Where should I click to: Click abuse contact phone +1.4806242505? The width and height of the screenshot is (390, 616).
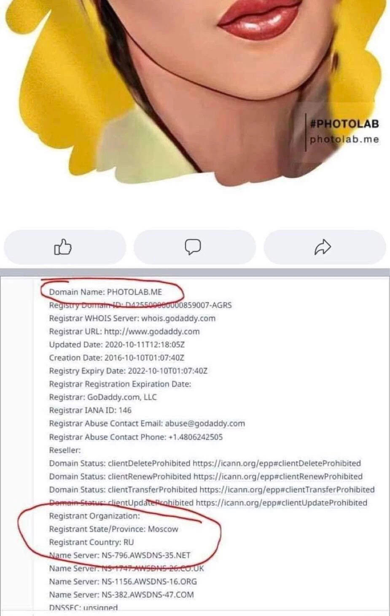click(x=195, y=437)
